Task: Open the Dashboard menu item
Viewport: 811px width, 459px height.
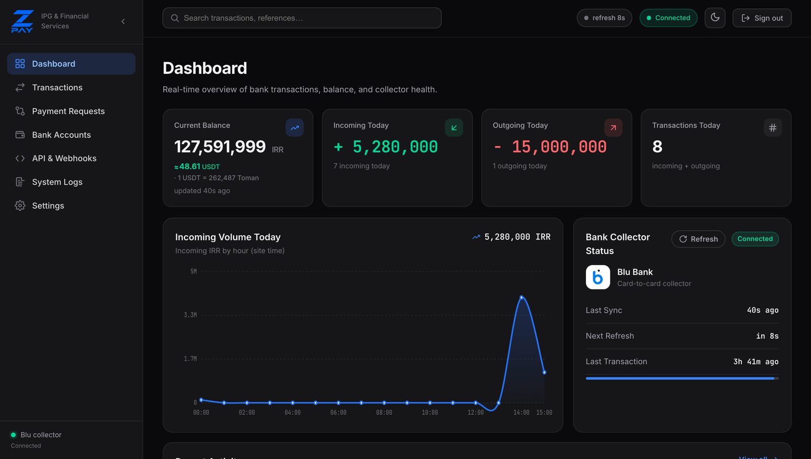Action: pos(71,64)
